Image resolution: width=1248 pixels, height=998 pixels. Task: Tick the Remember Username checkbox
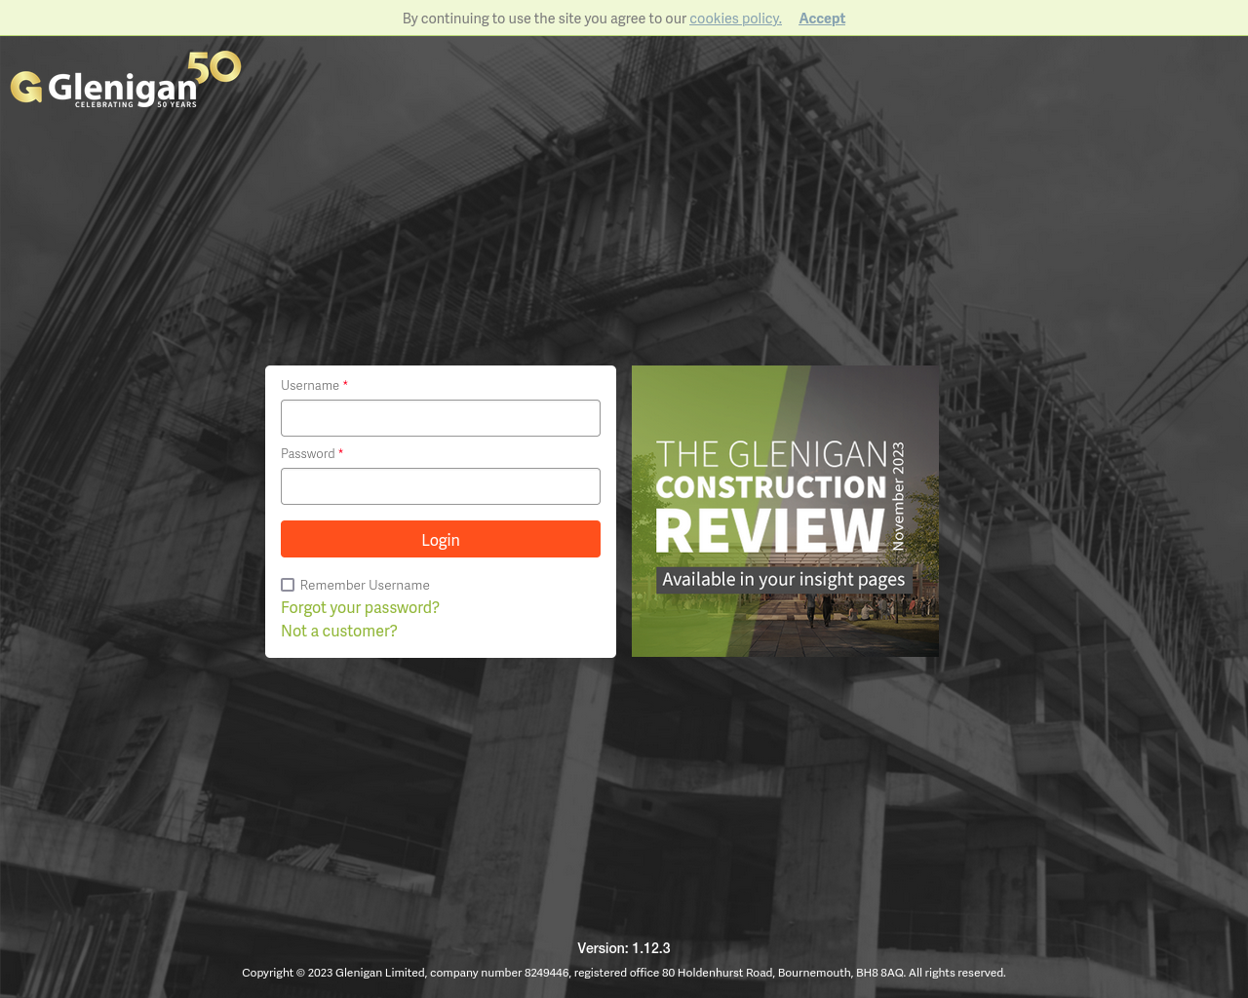pyautogui.click(x=288, y=585)
